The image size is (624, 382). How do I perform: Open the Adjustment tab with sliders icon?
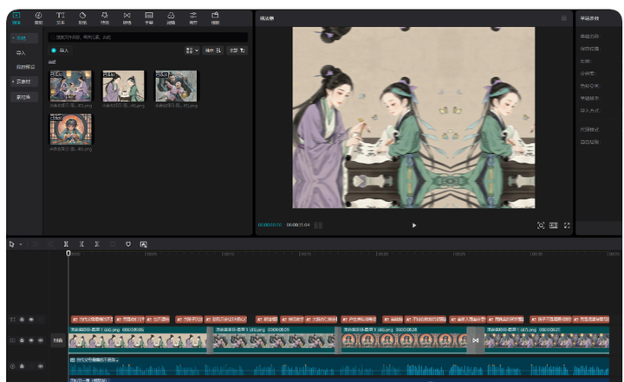[x=193, y=18]
